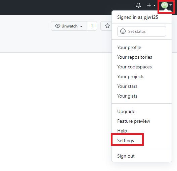Click the Unwatch button label
This screenshot has width=177, height=171.
(70, 26)
